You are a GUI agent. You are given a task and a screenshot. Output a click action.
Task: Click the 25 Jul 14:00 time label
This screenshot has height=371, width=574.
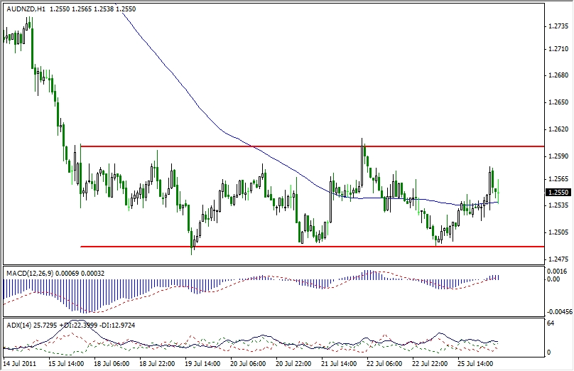click(475, 364)
